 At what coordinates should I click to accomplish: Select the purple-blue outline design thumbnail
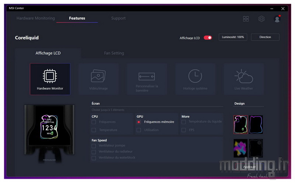[x=256, y=125]
